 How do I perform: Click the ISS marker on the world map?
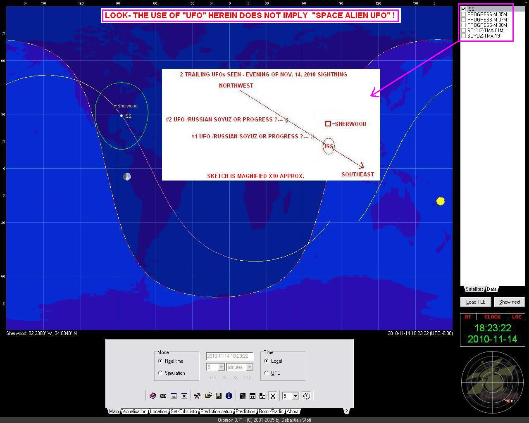click(x=122, y=116)
